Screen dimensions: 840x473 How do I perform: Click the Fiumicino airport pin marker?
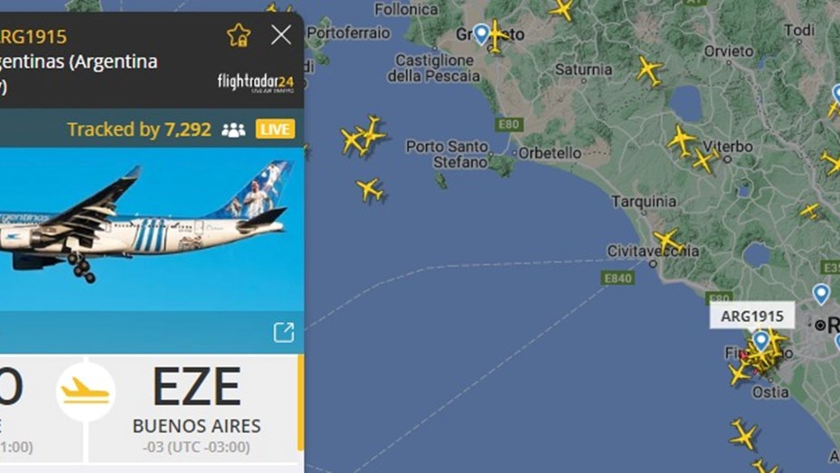(x=761, y=341)
